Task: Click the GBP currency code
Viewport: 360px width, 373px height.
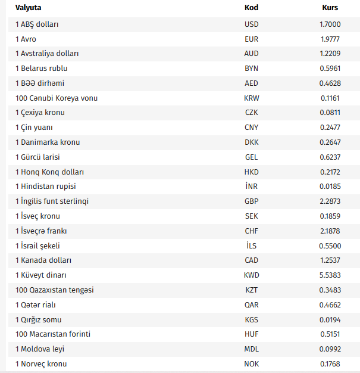Action: tap(251, 201)
